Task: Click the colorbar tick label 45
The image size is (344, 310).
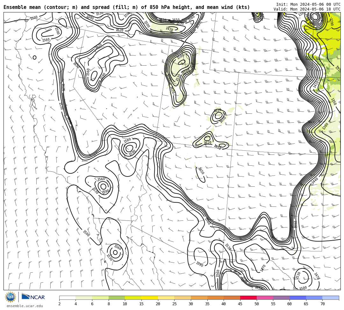Action: (x=240, y=304)
